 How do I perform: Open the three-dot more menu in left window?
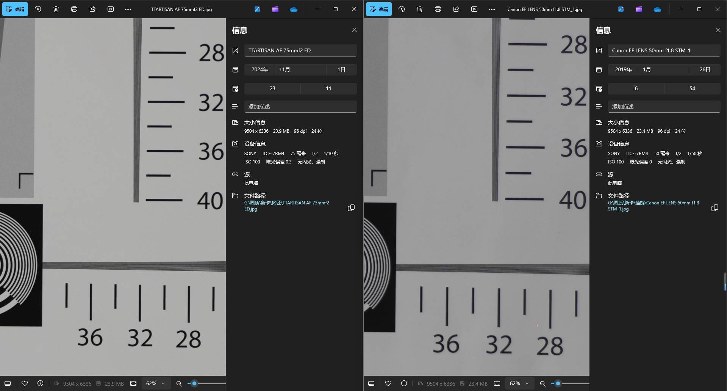click(x=128, y=9)
